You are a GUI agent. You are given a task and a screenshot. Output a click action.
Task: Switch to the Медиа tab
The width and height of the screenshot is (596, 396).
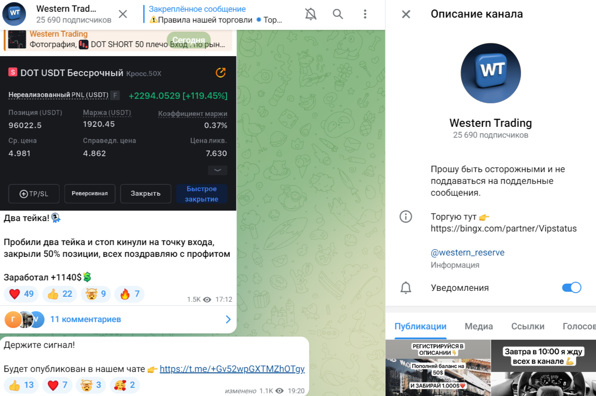(x=479, y=326)
